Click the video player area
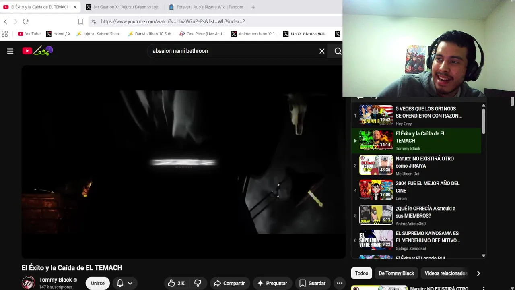This screenshot has width=515, height=290. 183,162
